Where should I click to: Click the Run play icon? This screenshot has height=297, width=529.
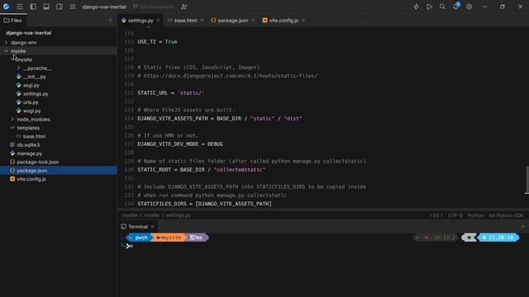(429, 7)
